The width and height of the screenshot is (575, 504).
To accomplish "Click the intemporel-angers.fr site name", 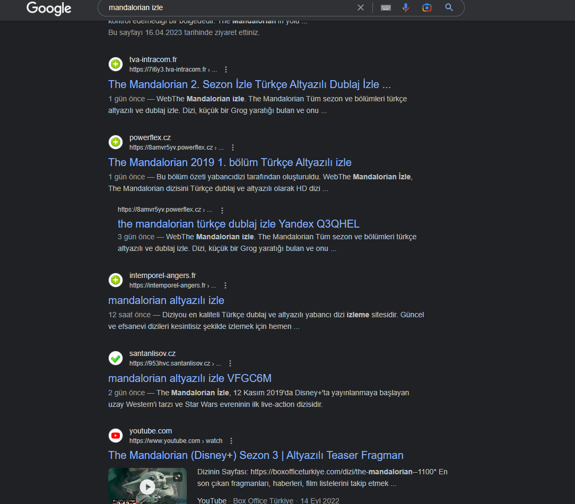I will (162, 275).
